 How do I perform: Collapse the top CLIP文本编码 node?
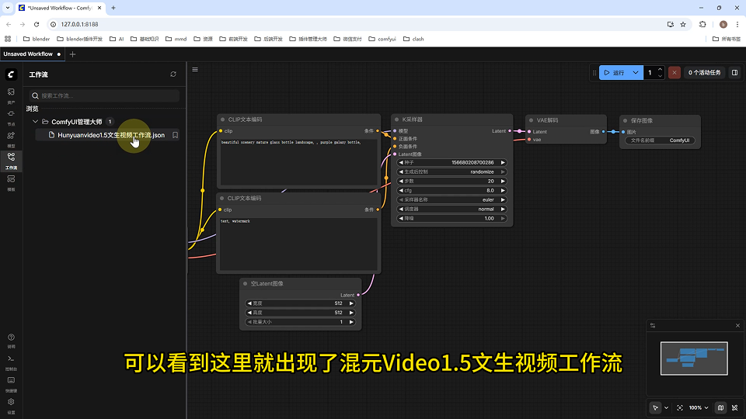tap(223, 119)
